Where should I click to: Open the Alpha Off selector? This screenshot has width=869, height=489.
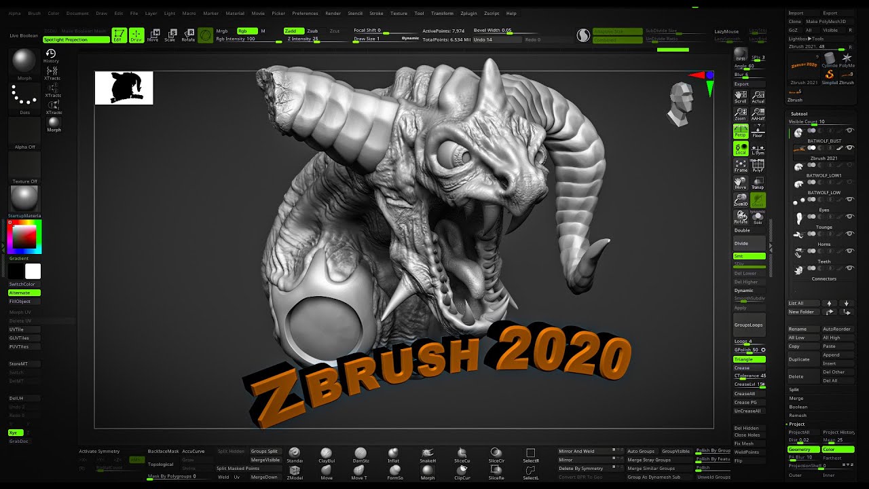click(x=24, y=133)
